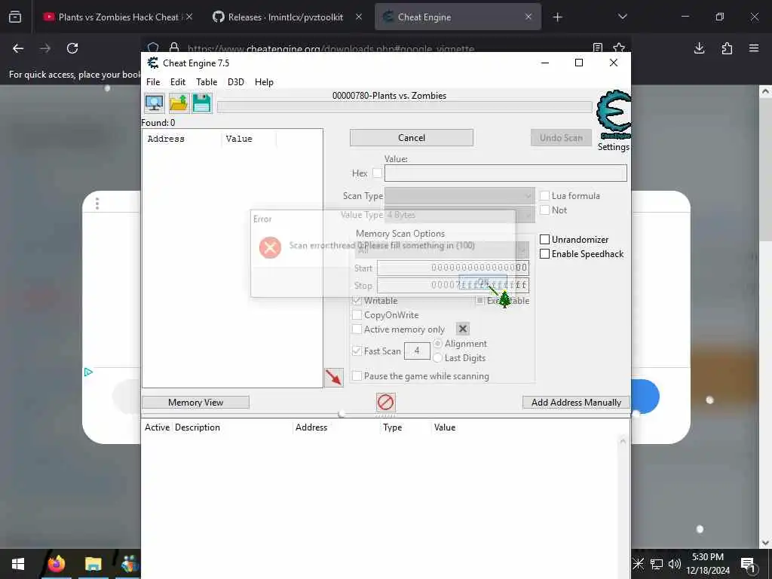
Task: Open a cheat table folder icon
Action: (178, 103)
